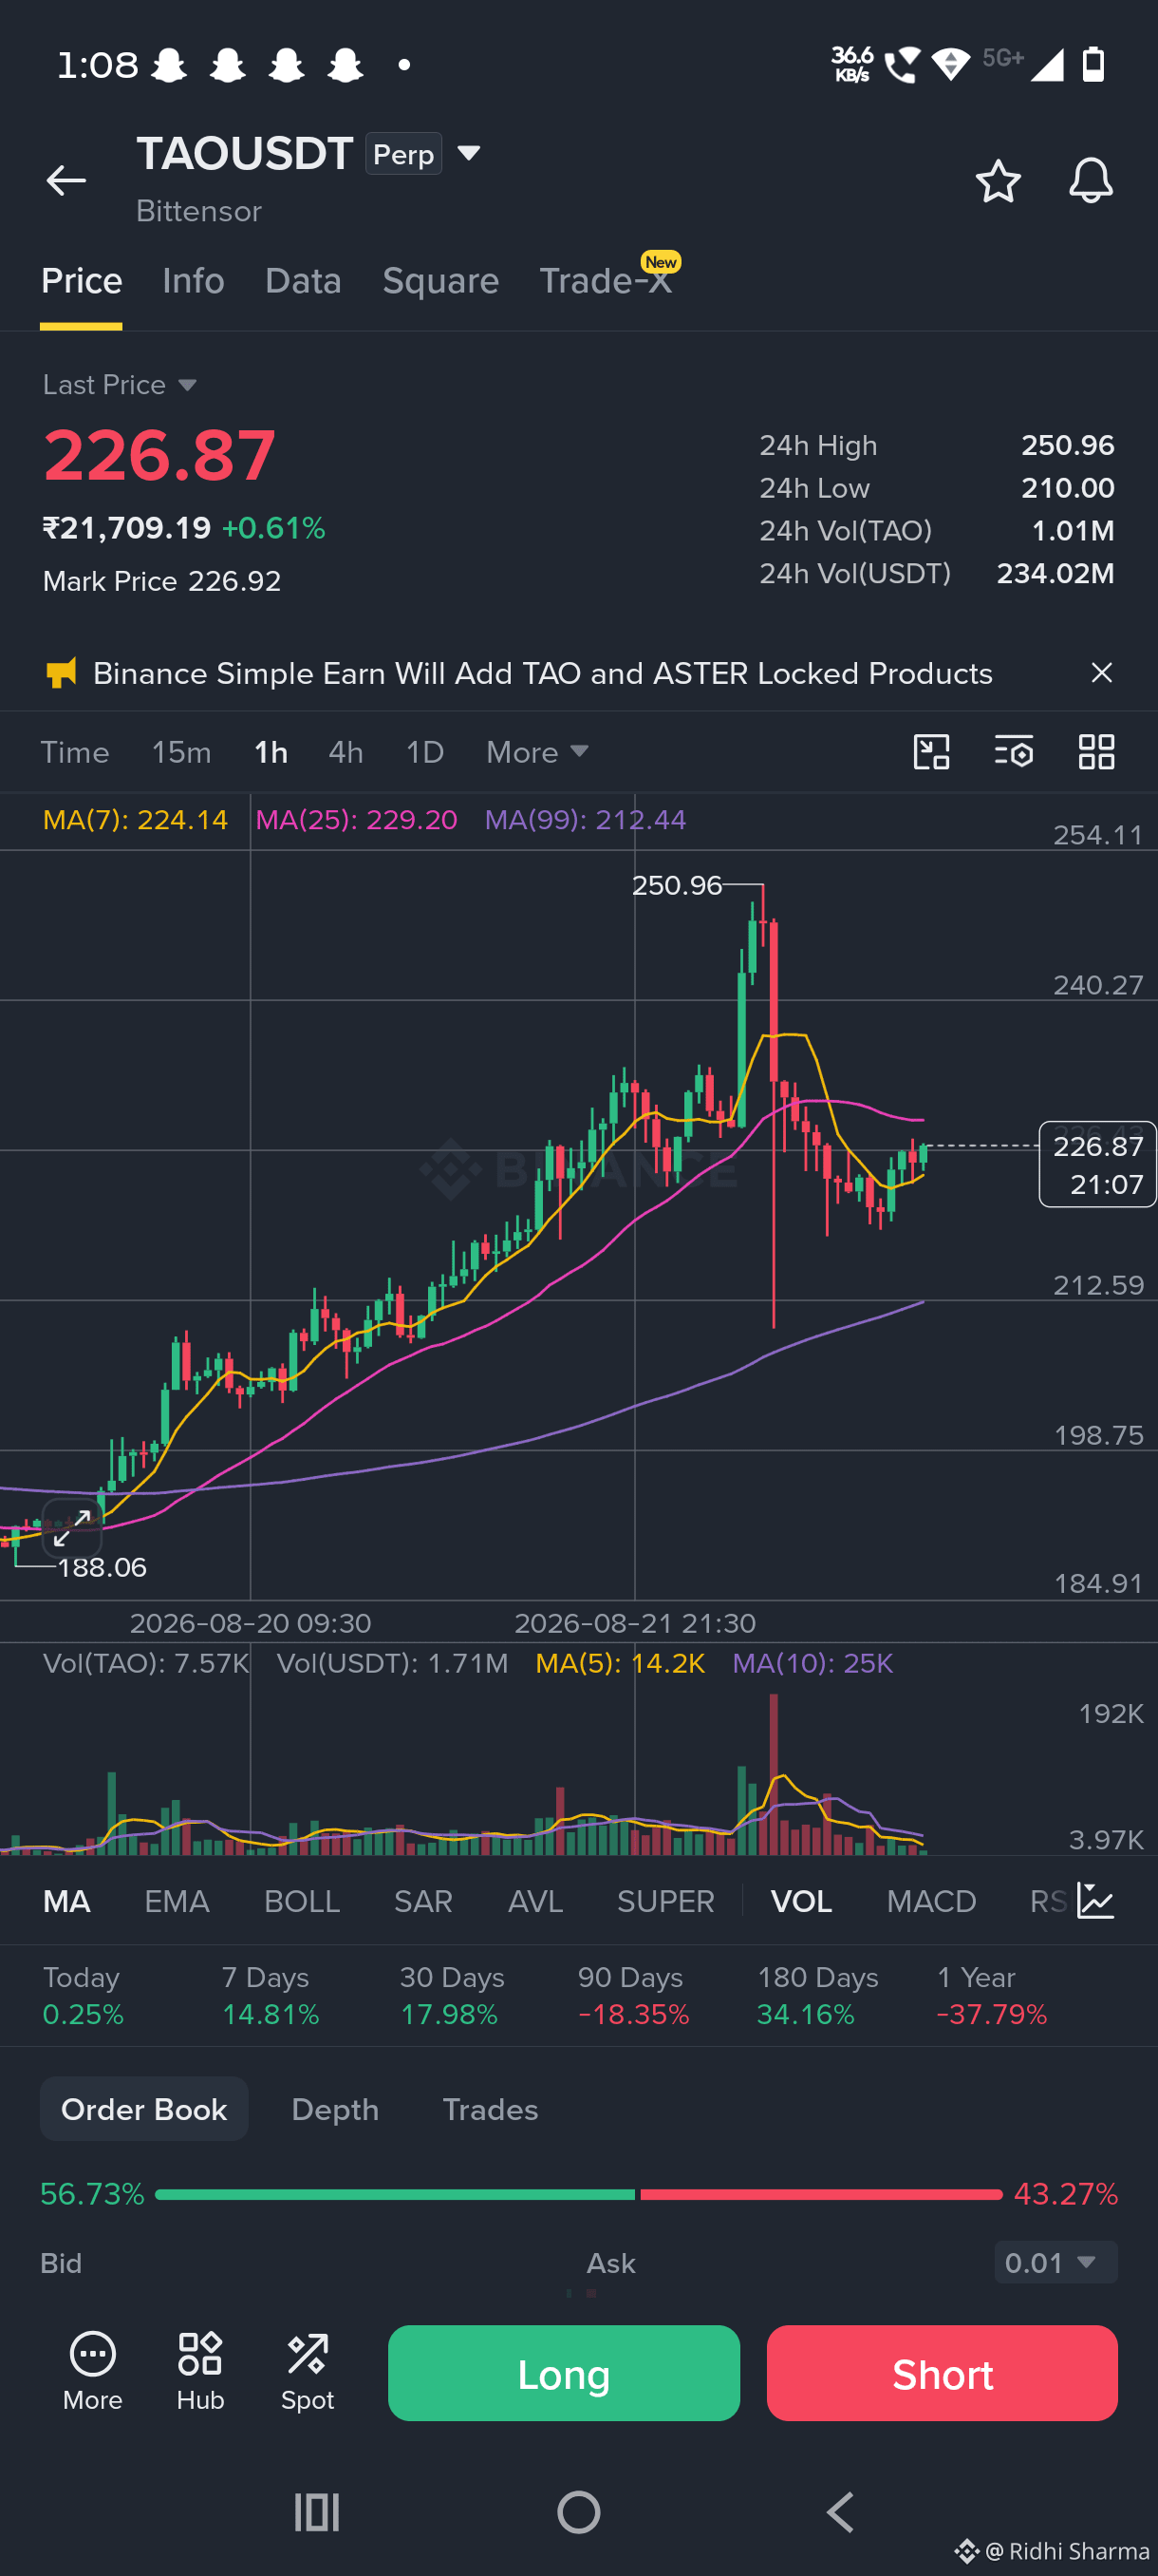Dismiss the Binance Simple Earn announcement

tap(1101, 673)
